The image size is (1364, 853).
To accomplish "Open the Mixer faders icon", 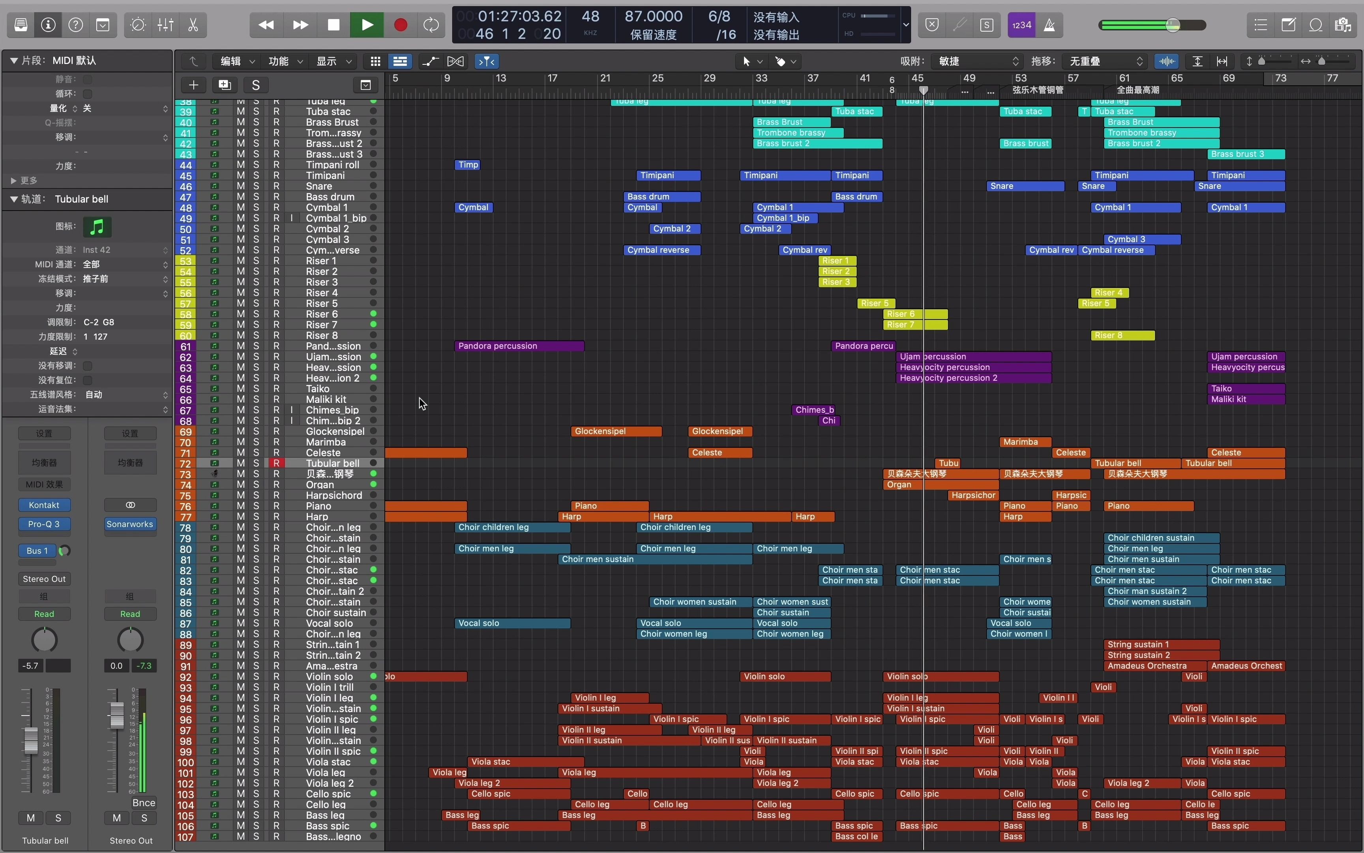I will click(x=166, y=25).
